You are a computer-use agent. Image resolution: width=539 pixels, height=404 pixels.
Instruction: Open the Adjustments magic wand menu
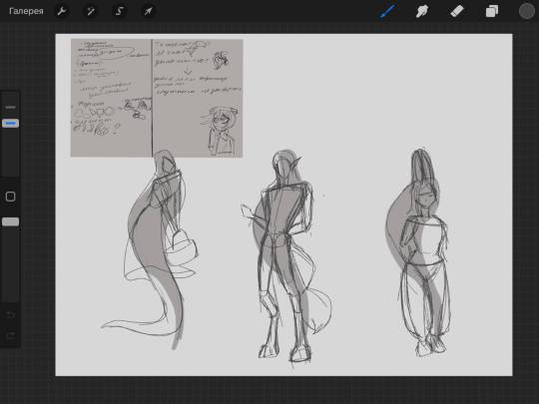(x=91, y=11)
